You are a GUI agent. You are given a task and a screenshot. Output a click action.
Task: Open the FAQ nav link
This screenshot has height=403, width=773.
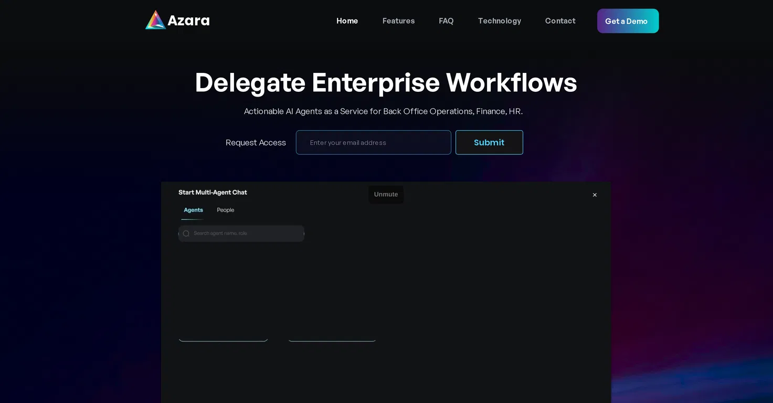click(x=446, y=21)
